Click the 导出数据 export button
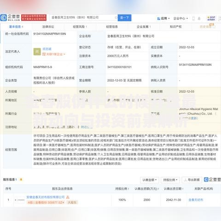The width and height of the screenshot is (221, 221). [192, 180]
